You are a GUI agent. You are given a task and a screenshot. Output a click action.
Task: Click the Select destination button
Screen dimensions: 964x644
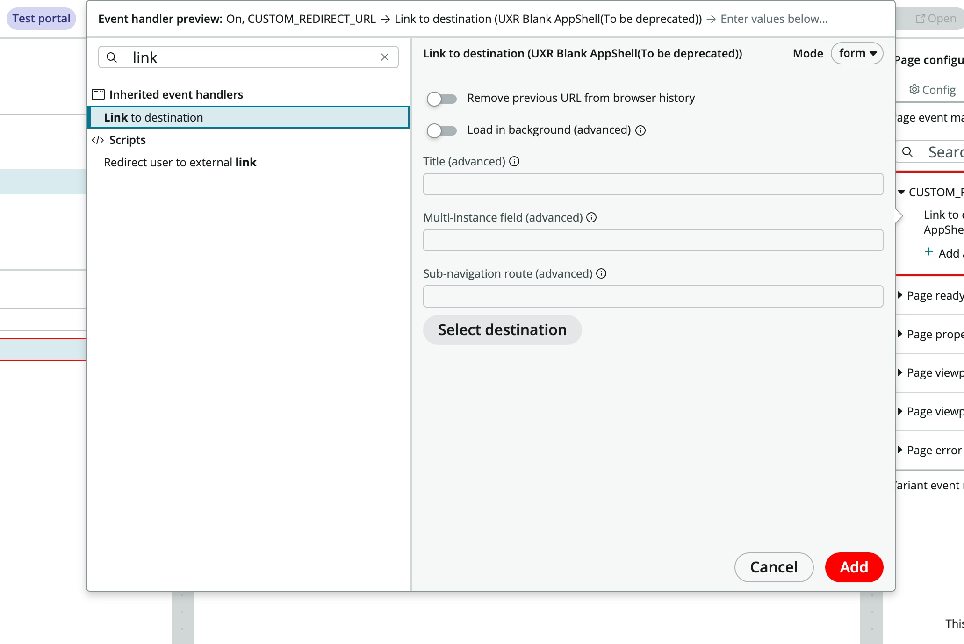pyautogui.click(x=502, y=329)
